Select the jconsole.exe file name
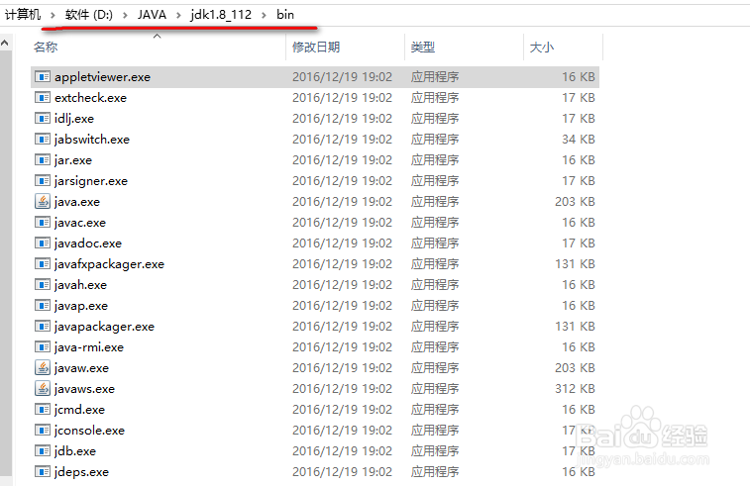Image resolution: width=750 pixels, height=486 pixels. (x=89, y=431)
